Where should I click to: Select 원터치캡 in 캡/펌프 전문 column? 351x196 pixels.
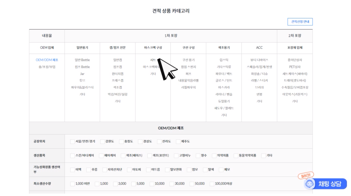117,73
